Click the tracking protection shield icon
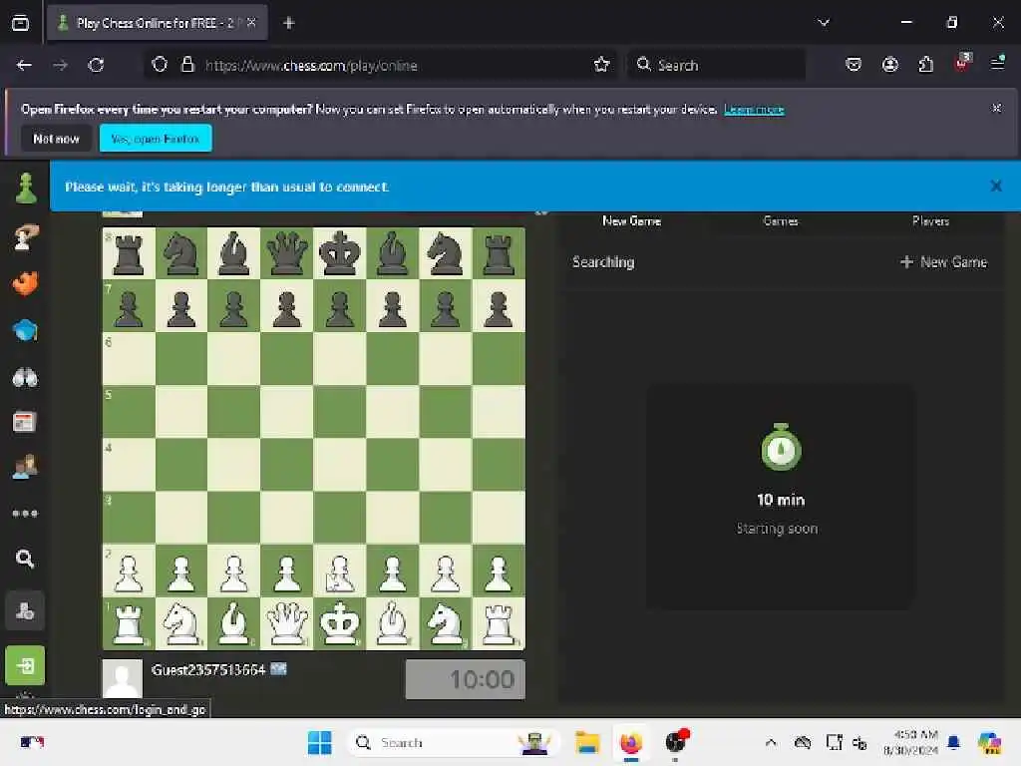This screenshot has height=766, width=1021. (x=160, y=65)
